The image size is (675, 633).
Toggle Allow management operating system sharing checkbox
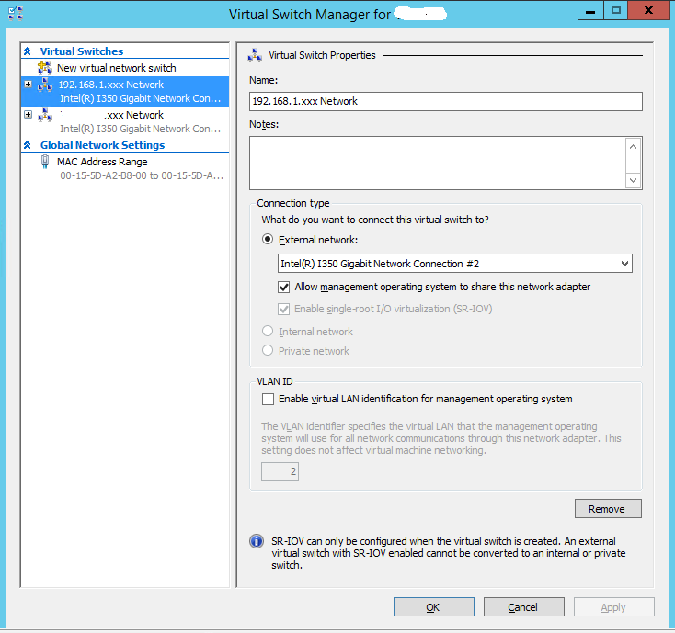(x=283, y=288)
